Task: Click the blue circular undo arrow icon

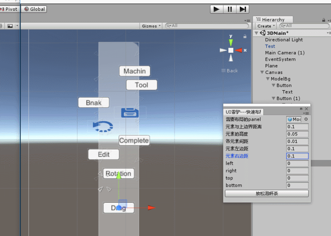Action: pyautogui.click(x=103, y=126)
